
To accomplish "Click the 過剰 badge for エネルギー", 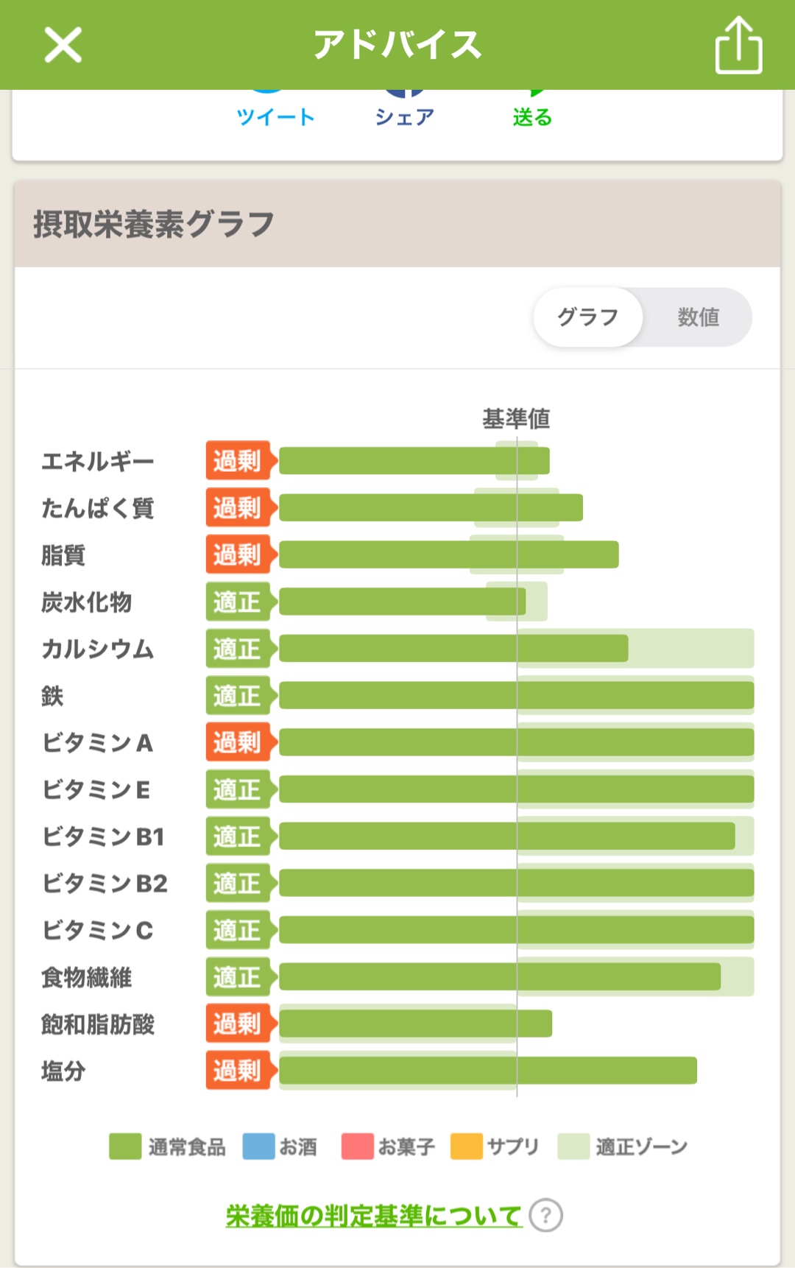I will (238, 461).
